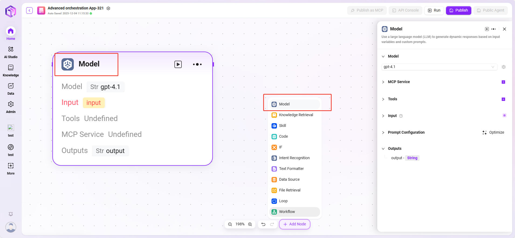The height and width of the screenshot is (238, 515).
Task: Expand the Prompt Configuration section
Action: tap(383, 133)
